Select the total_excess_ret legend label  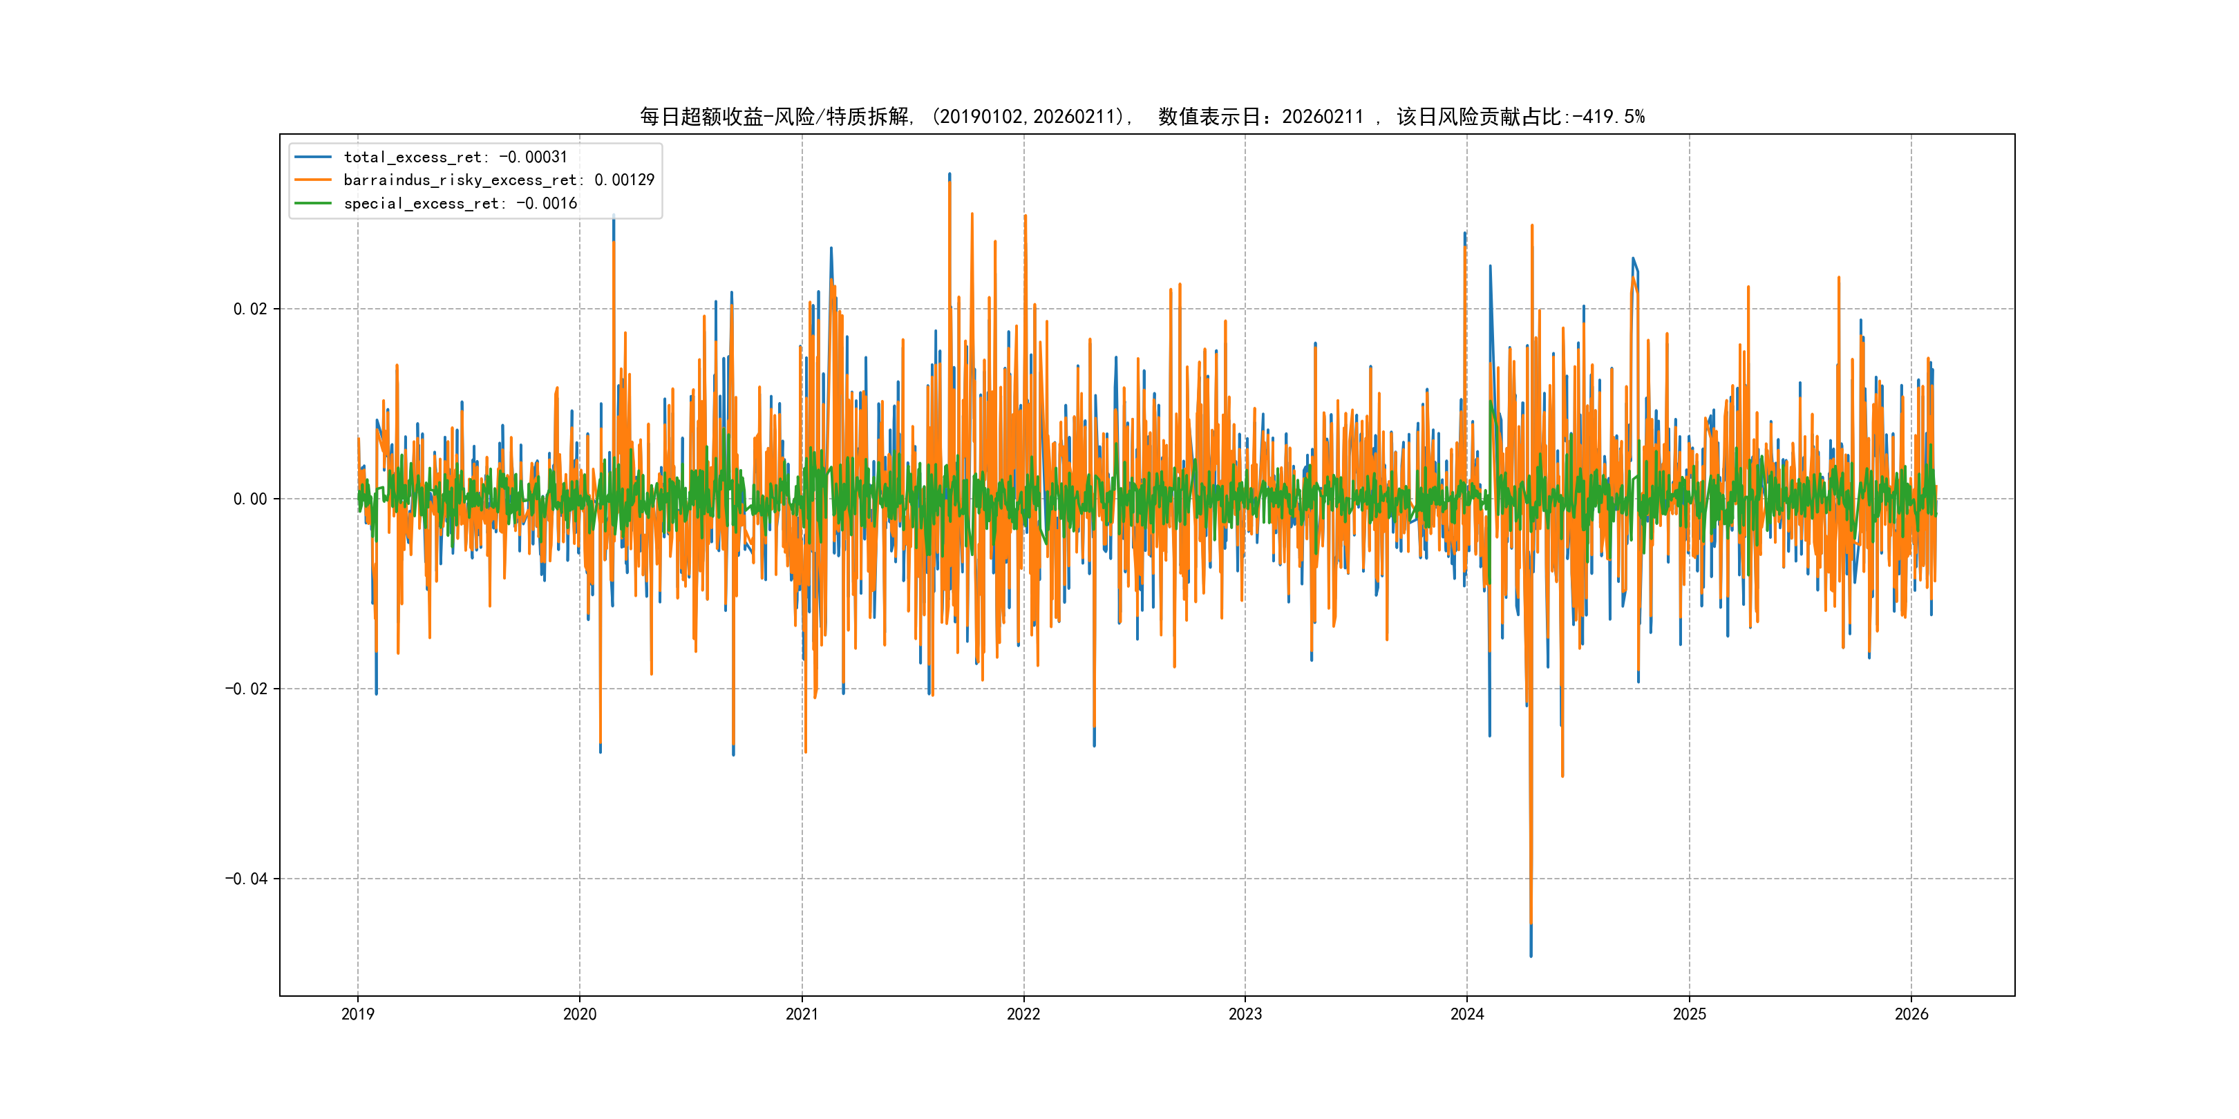pyautogui.click(x=455, y=157)
